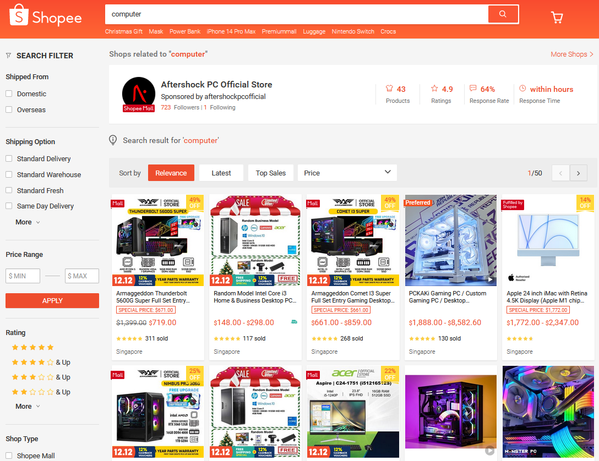Click the Mall badge on Acer Aspire
The image size is (599, 461).
[313, 375]
